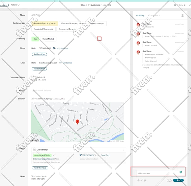Click the link item icon below comment box

coord(142,180)
